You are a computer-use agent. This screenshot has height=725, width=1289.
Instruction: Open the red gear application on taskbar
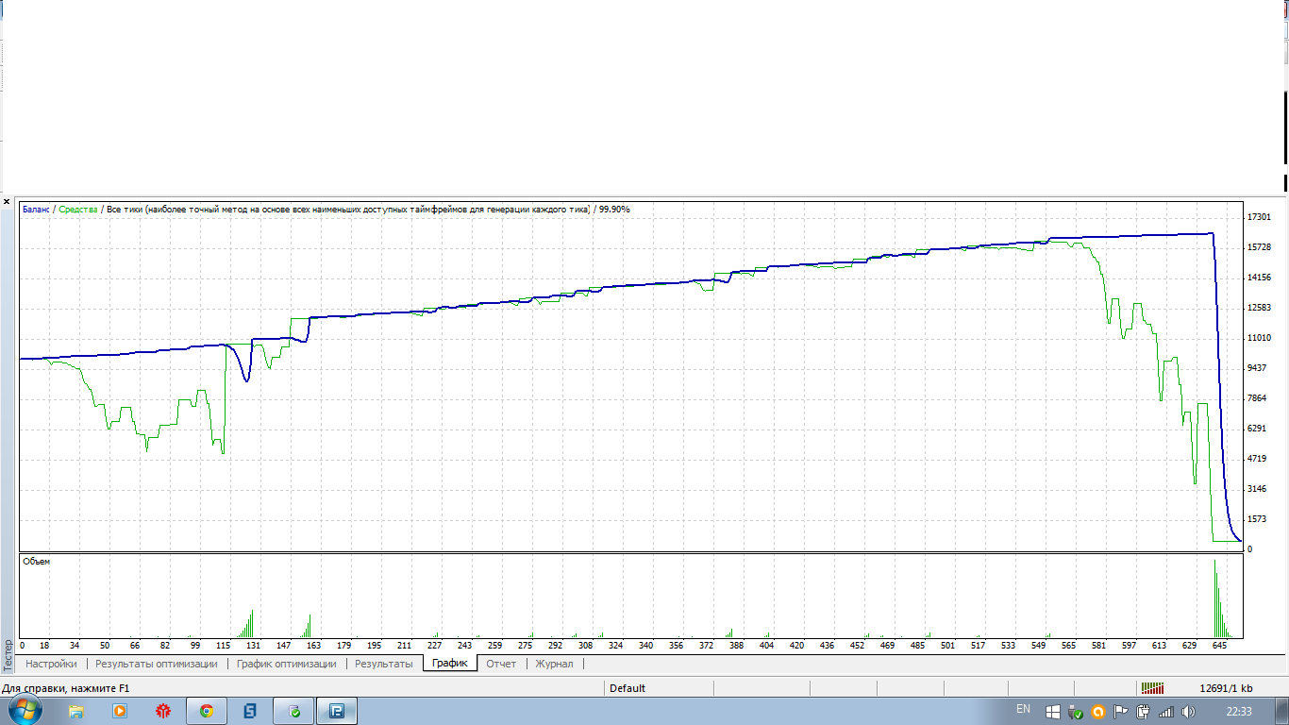coord(163,711)
